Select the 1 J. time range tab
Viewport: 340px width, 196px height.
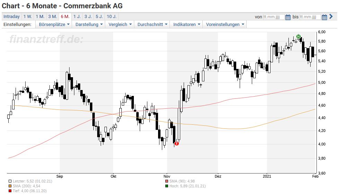point(77,17)
